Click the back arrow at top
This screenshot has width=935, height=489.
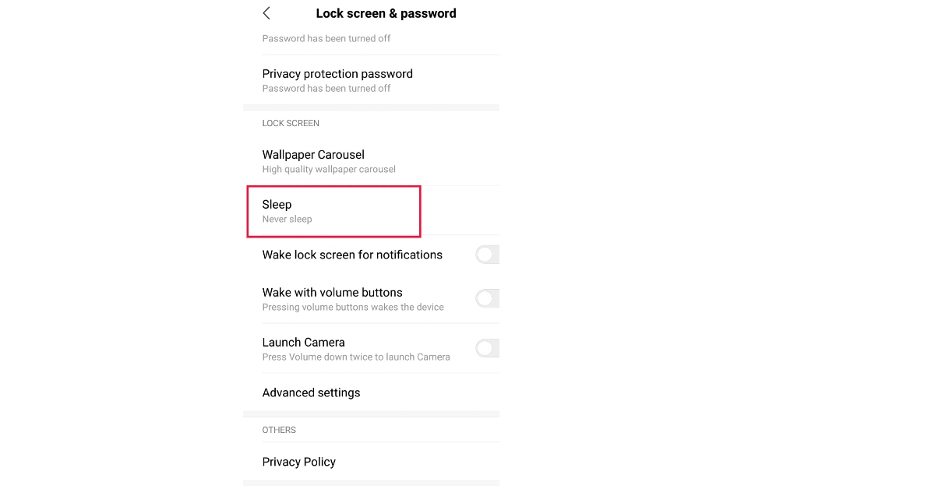pos(266,13)
